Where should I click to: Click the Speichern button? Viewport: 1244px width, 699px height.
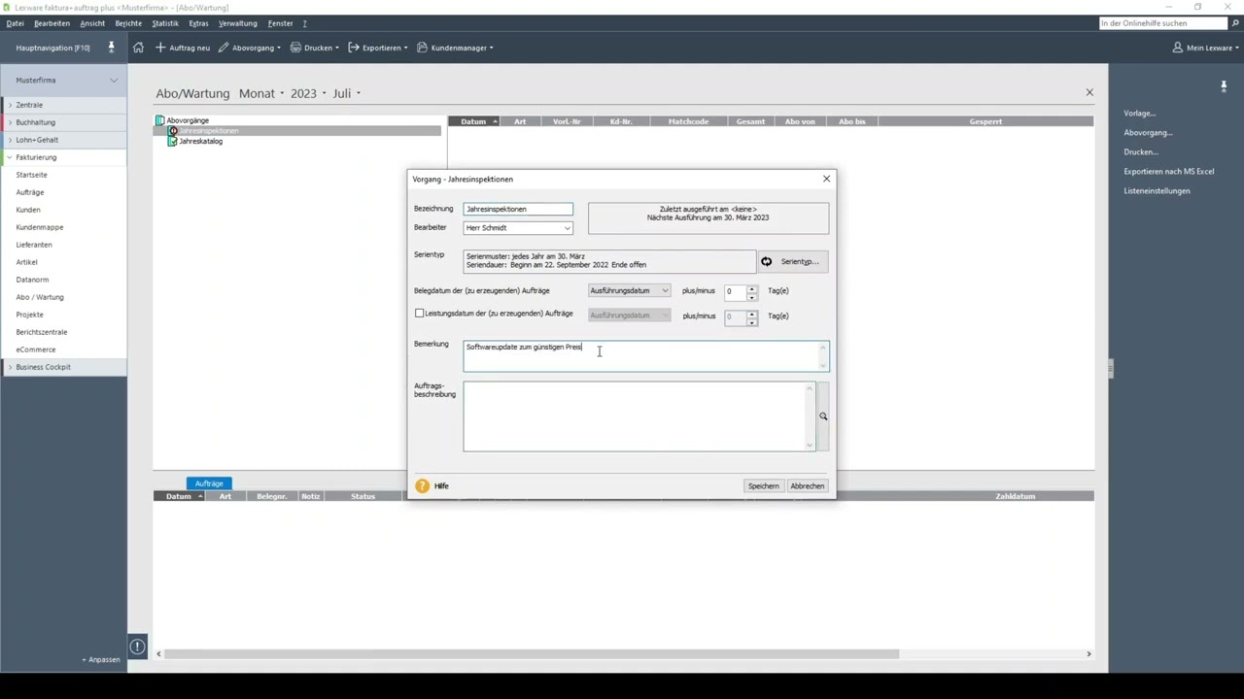coord(763,485)
